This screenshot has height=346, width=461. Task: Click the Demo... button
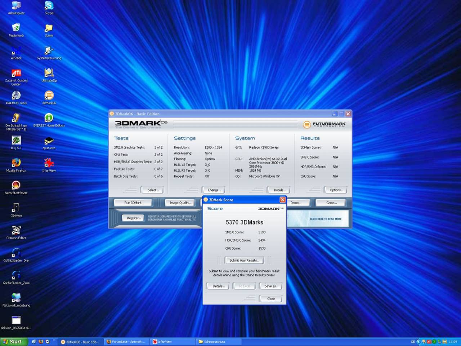(x=298, y=203)
